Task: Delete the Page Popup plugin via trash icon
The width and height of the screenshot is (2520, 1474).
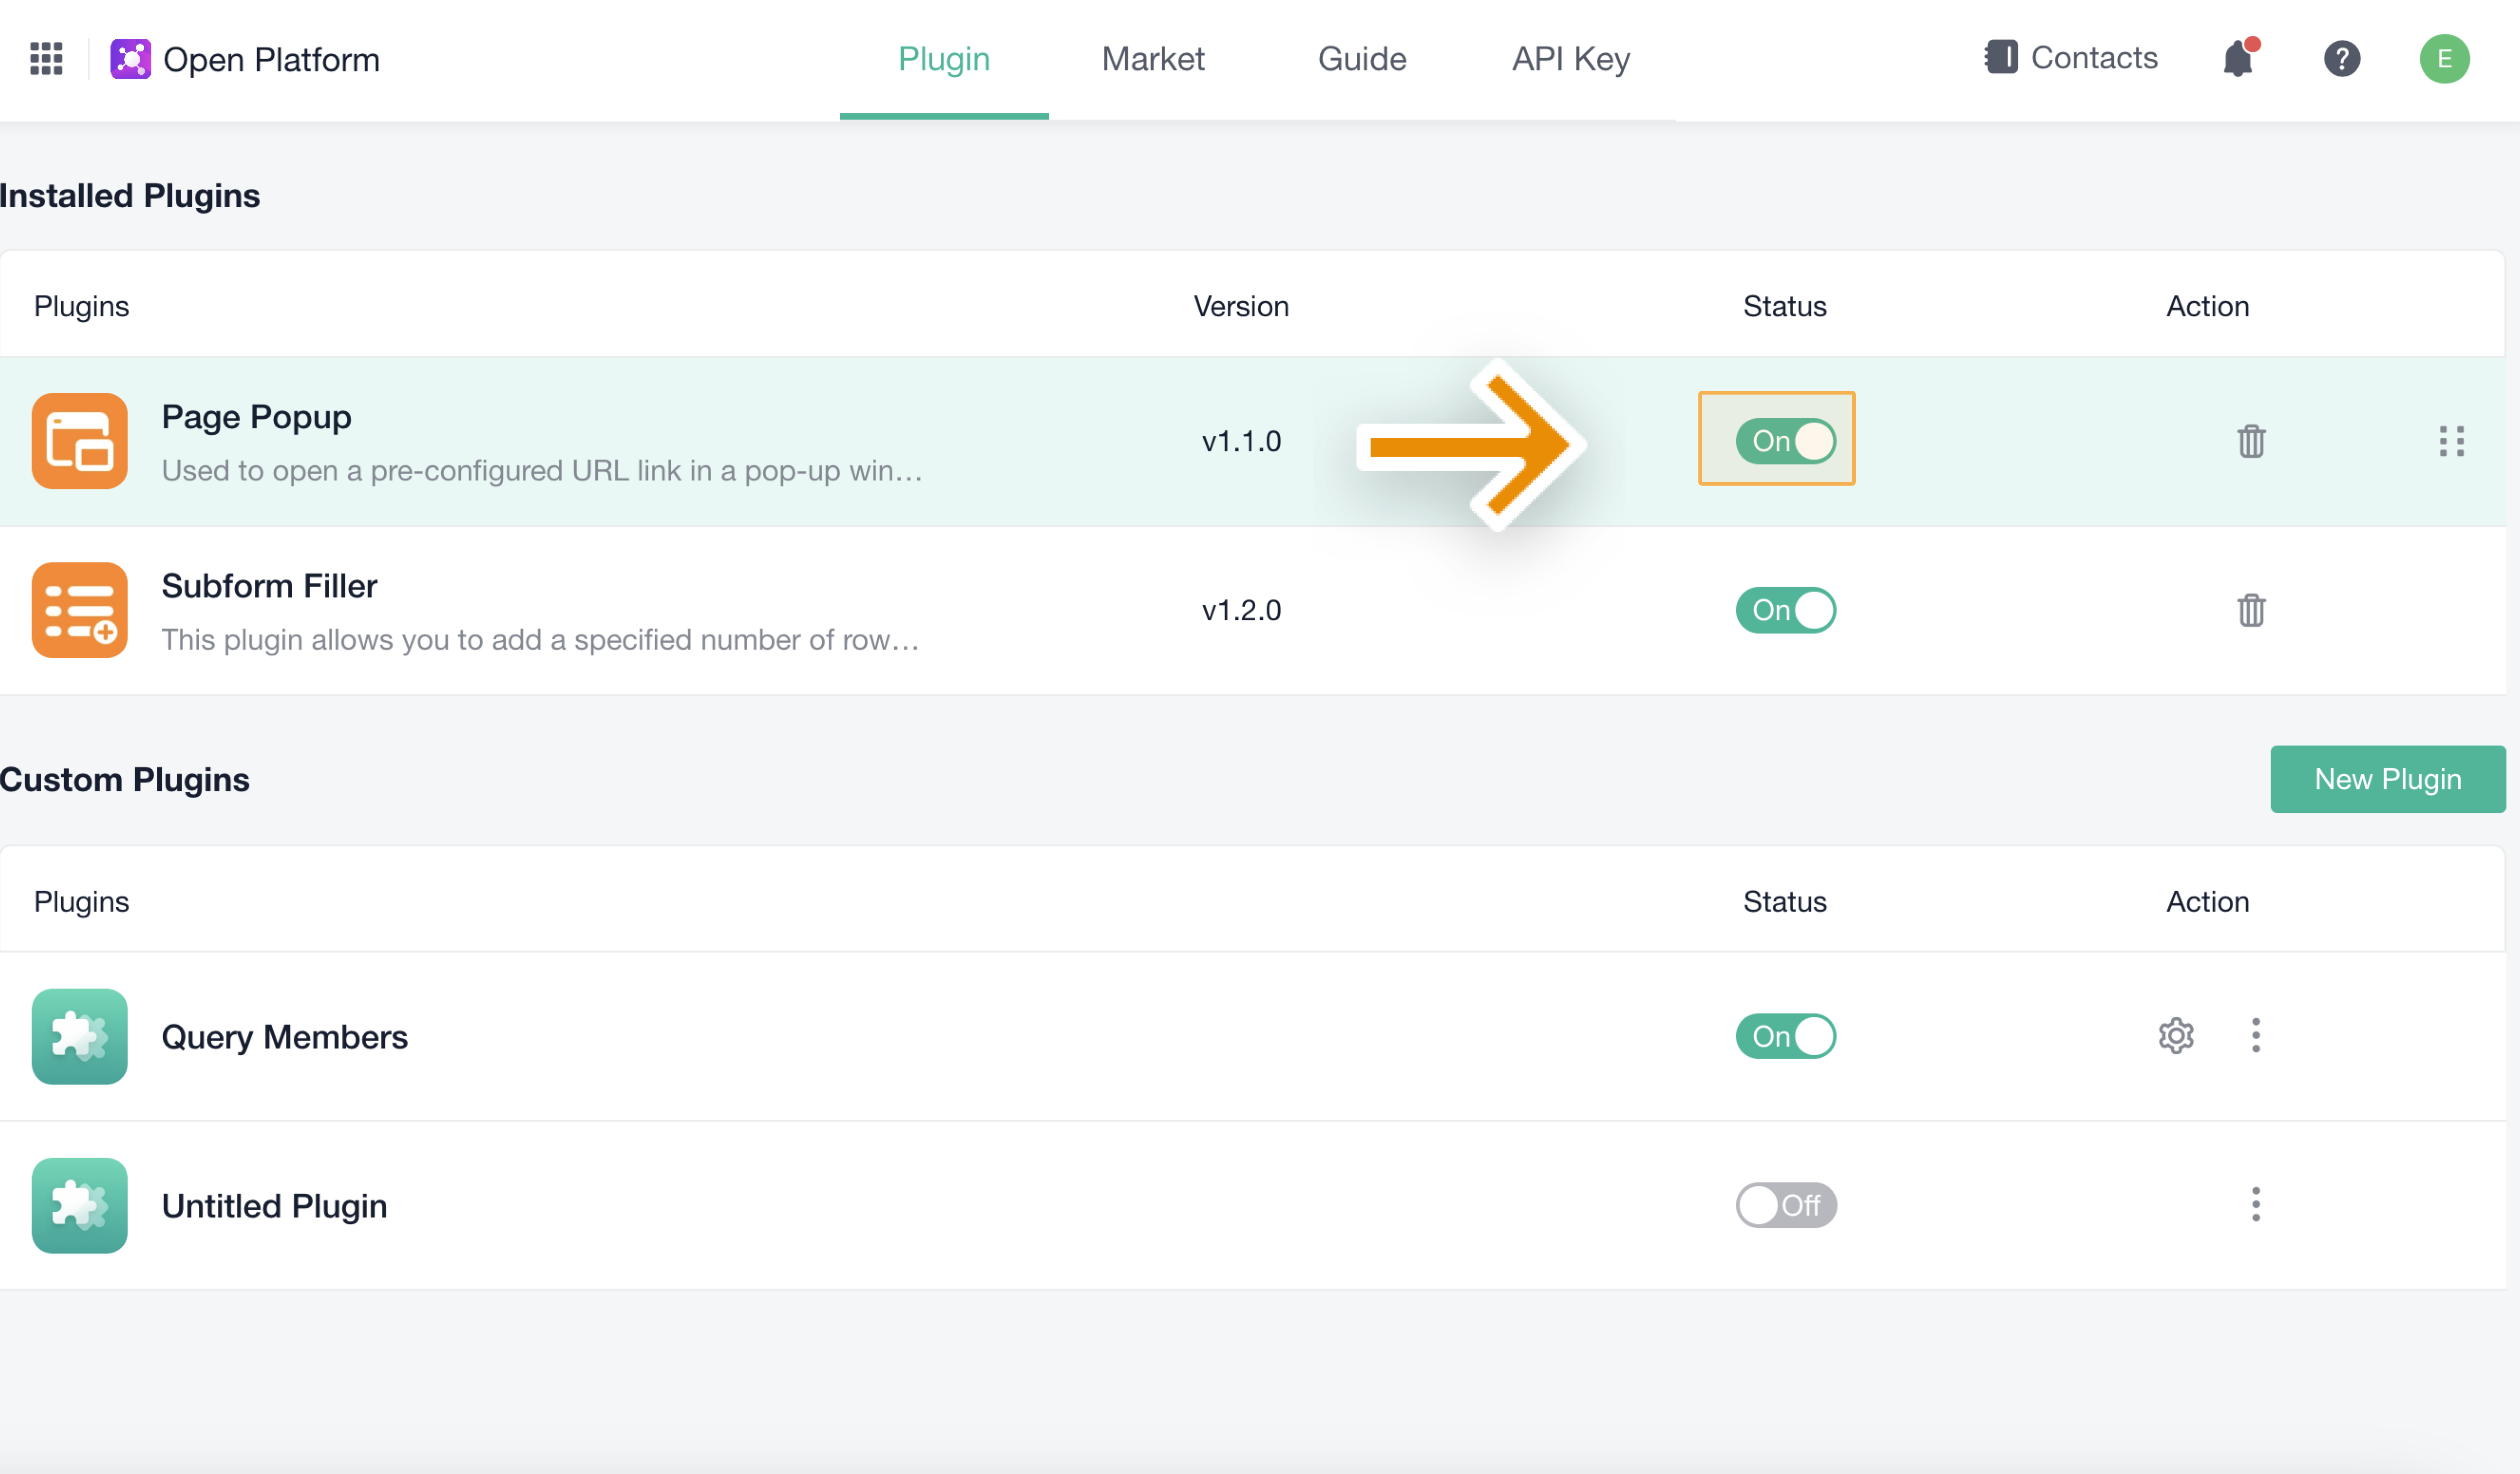Action: click(2250, 441)
